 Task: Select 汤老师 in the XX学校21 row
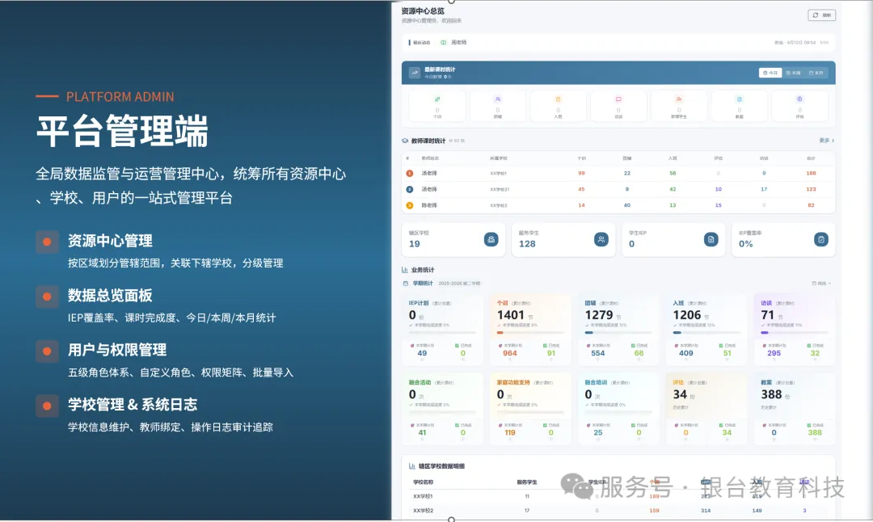[x=429, y=189]
